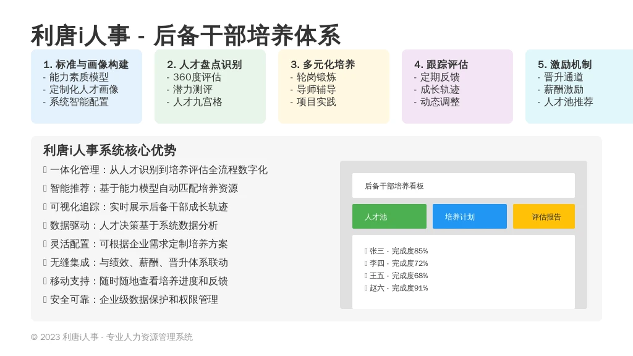633x356 pixels.
Task: Open the blue 培养计划 tab
Action: pos(470,216)
